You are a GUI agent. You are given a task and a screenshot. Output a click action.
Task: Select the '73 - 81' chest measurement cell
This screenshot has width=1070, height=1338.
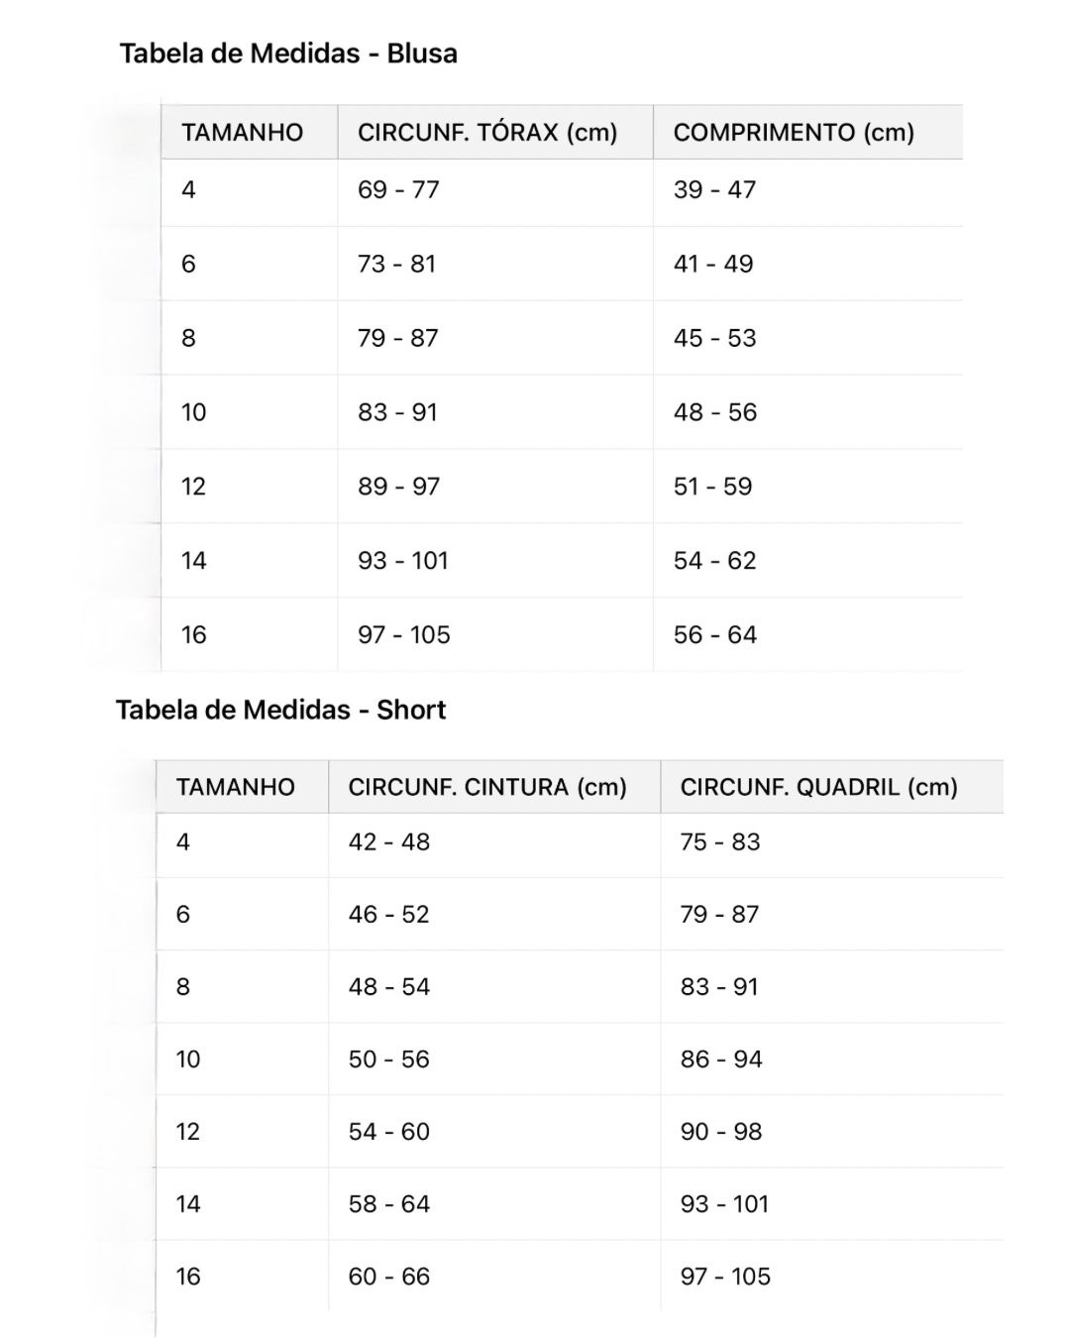(x=396, y=264)
